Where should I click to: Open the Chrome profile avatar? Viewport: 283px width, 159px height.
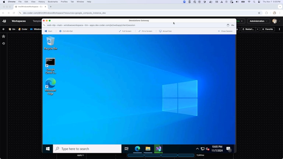(x=275, y=13)
